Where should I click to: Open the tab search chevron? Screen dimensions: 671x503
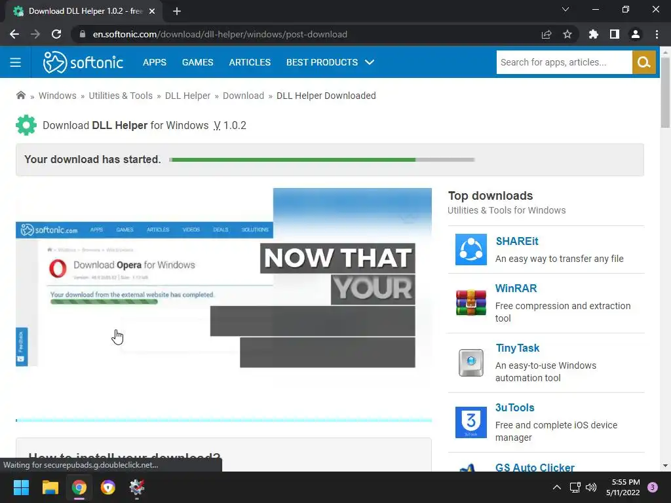coord(566,9)
